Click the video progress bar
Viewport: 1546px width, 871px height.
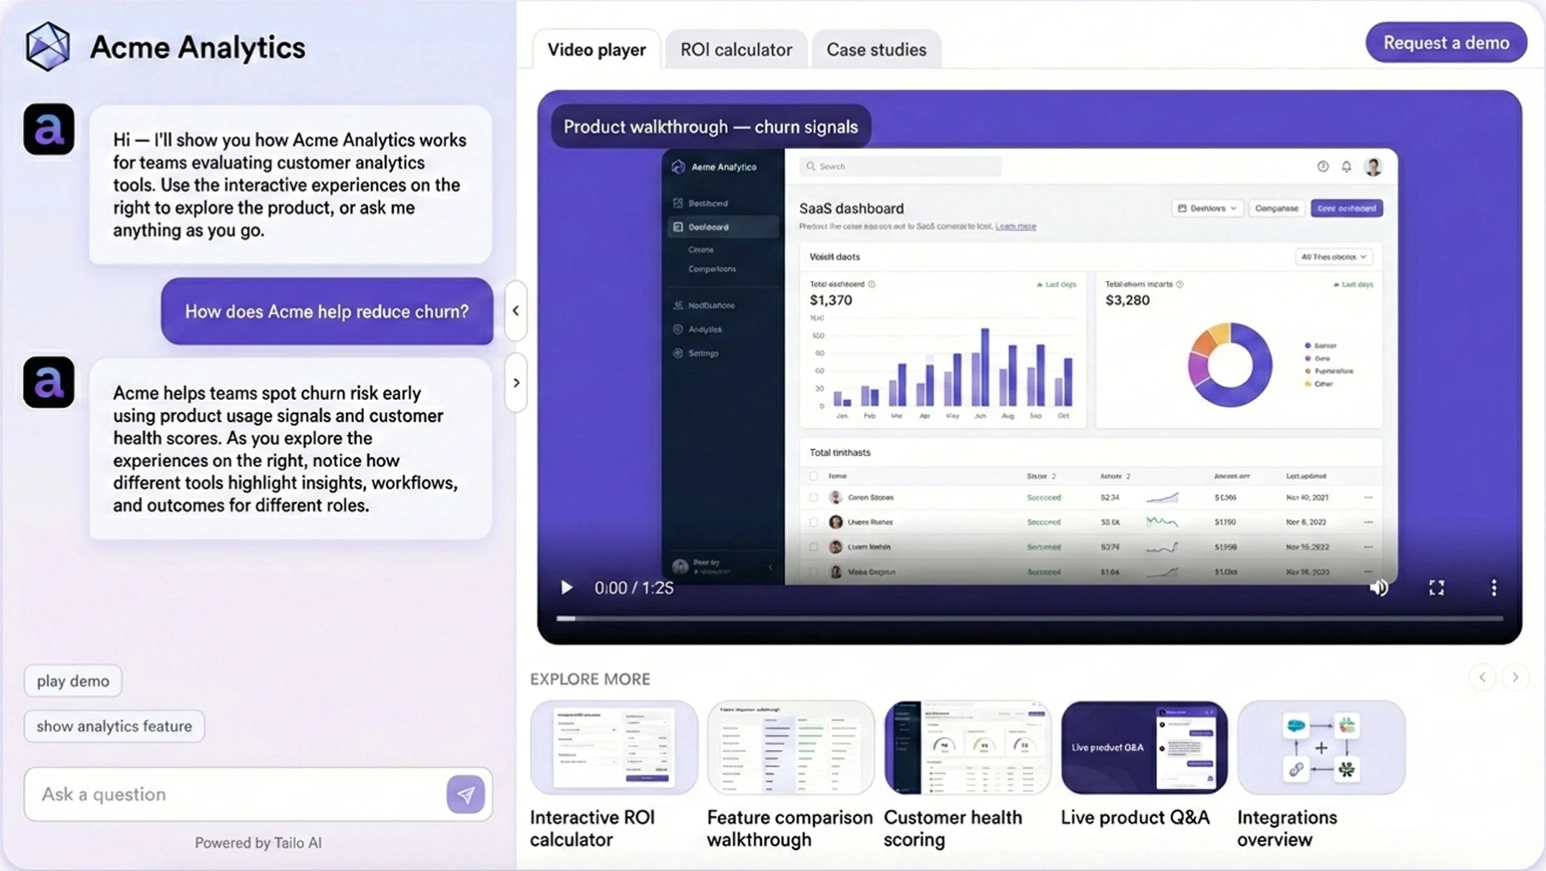(x=1029, y=619)
